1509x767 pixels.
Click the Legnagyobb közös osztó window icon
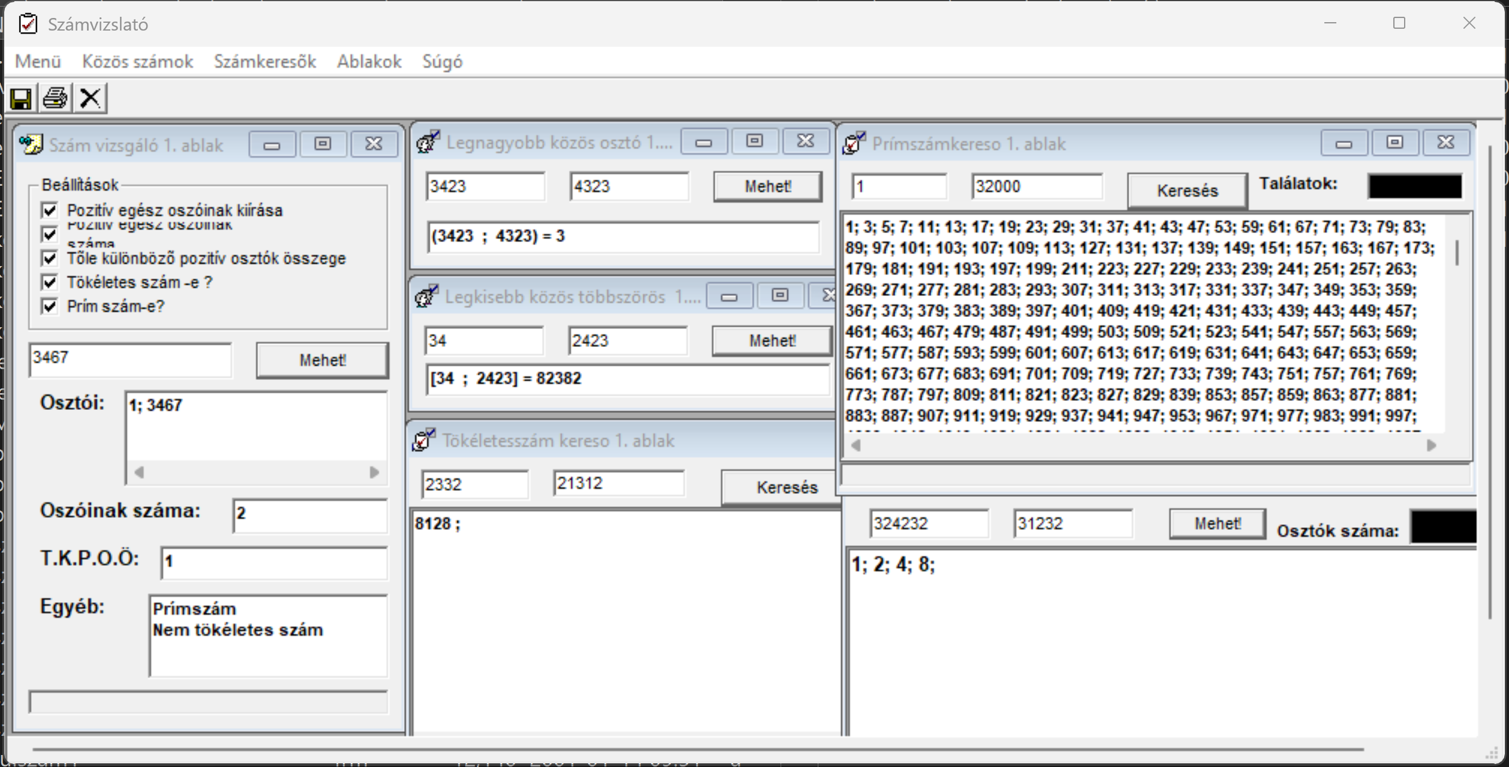[x=428, y=142]
